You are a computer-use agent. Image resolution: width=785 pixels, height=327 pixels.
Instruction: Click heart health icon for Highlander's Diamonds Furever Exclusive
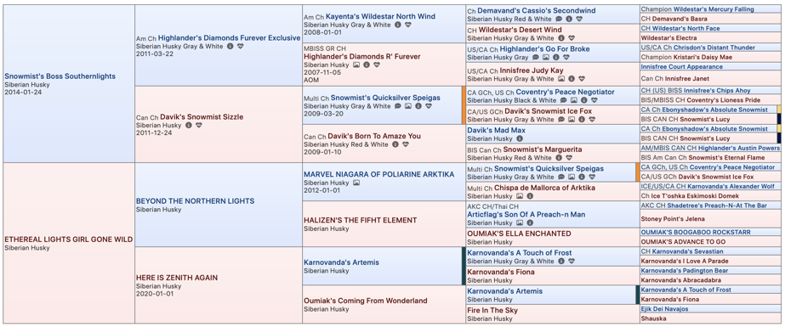[241, 46]
